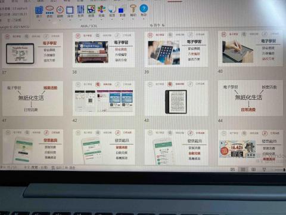Click slide number 43 label
The width and height of the screenshot is (286, 215).
click(x=147, y=121)
